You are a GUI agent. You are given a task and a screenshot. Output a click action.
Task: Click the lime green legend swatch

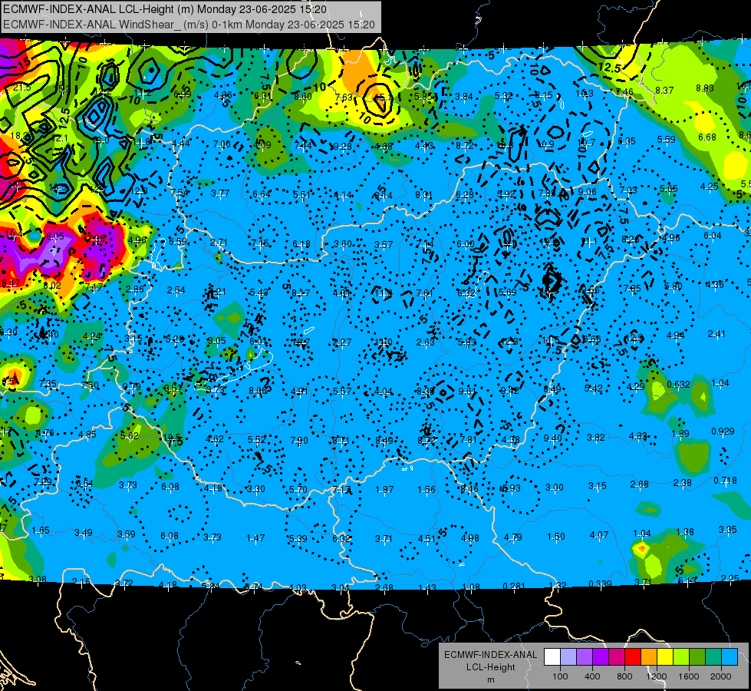tap(681, 657)
